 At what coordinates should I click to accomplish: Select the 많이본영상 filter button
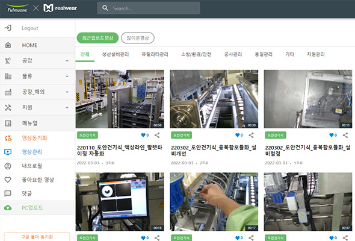(138, 38)
